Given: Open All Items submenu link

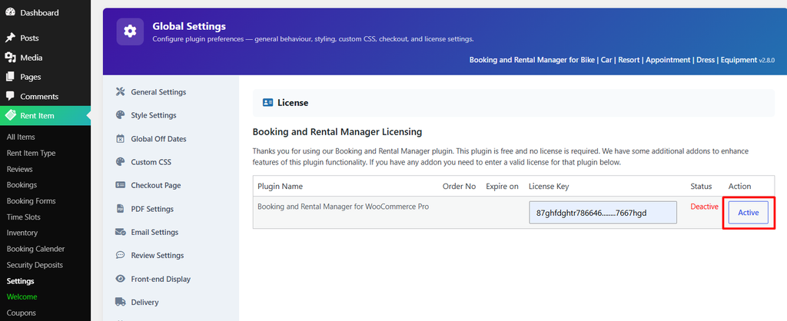Looking at the screenshot, I should (x=21, y=137).
